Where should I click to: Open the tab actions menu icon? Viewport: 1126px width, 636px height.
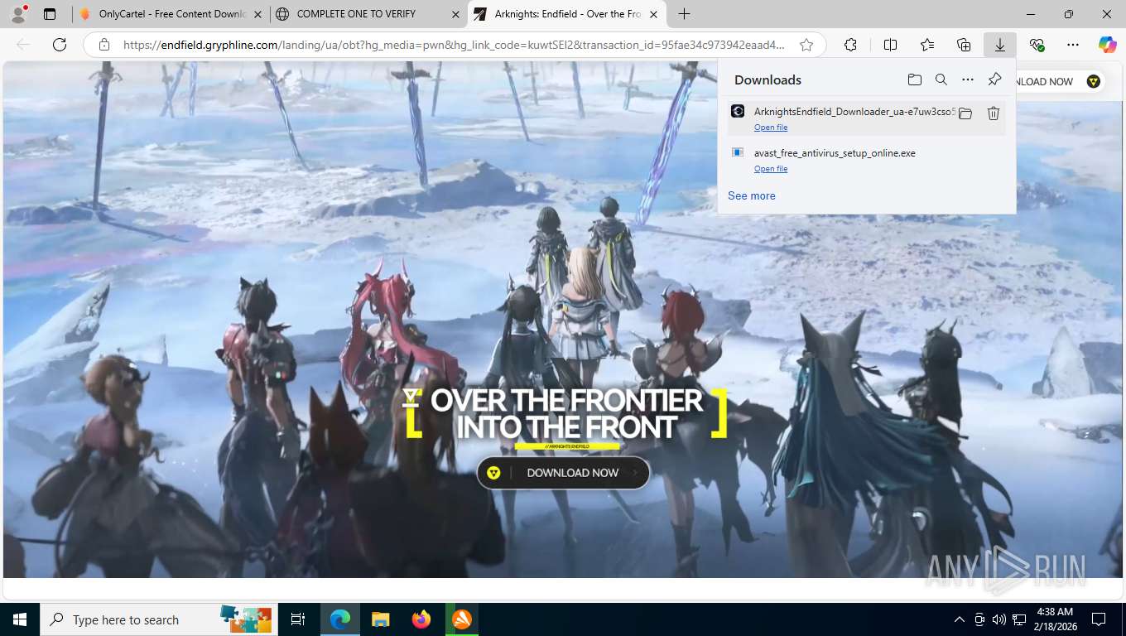click(50, 14)
